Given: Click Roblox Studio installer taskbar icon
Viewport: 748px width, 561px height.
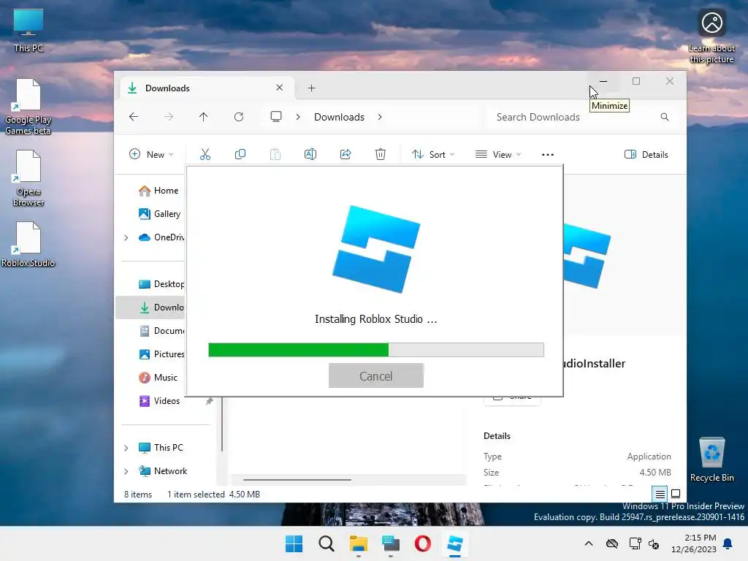Looking at the screenshot, I should (454, 543).
